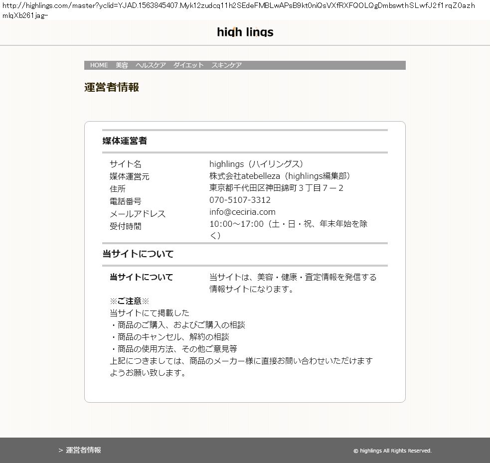This screenshot has height=463, width=490.
Task: Click the site name highlings（ハイリングス）
Action: 256,164
